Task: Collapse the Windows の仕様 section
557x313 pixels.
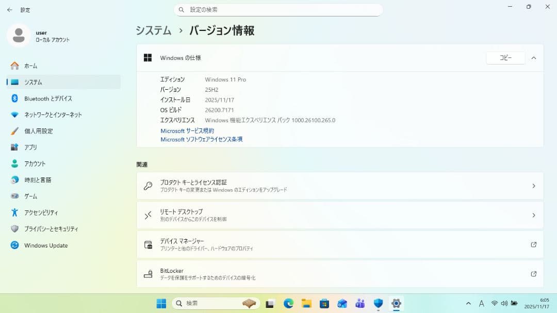Action: coord(533,58)
